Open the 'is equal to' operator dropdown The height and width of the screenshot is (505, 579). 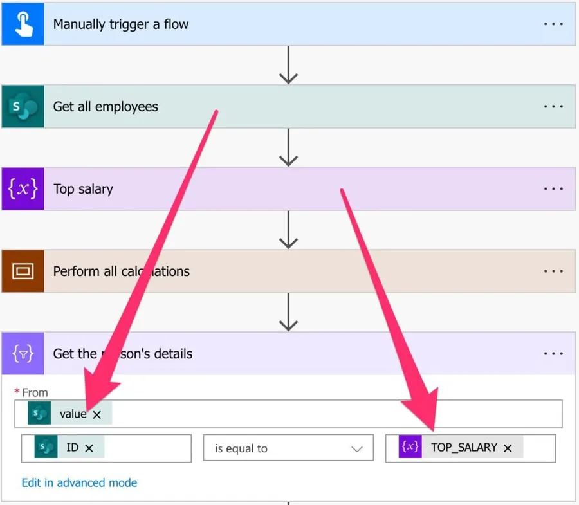[288, 448]
